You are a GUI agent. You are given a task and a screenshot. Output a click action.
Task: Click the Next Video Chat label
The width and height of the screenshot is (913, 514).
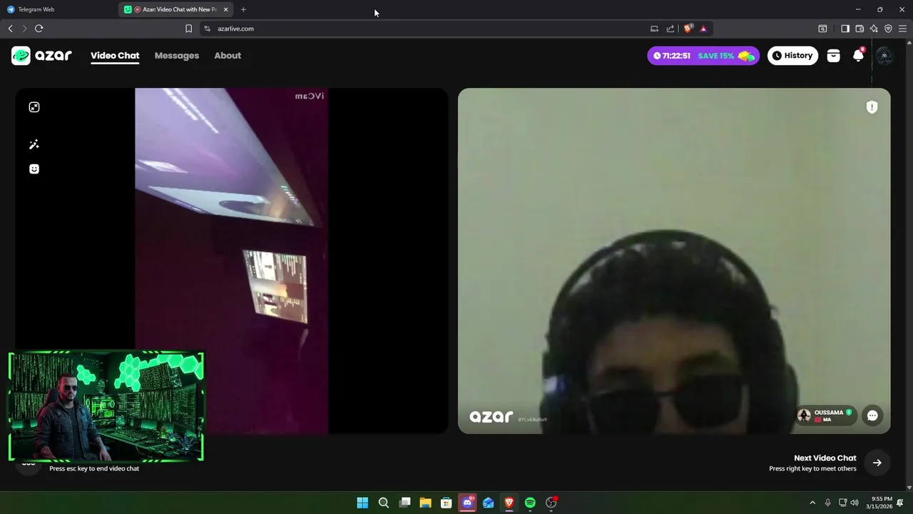[x=825, y=458]
